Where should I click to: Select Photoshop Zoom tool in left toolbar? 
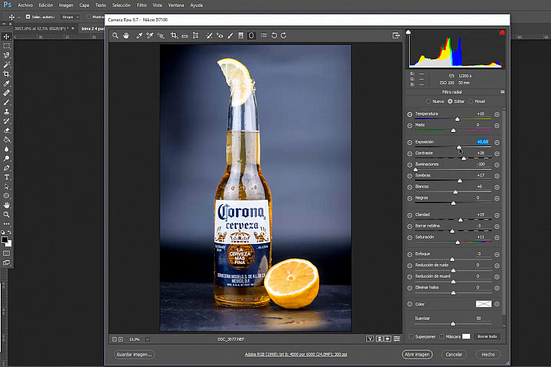6,214
